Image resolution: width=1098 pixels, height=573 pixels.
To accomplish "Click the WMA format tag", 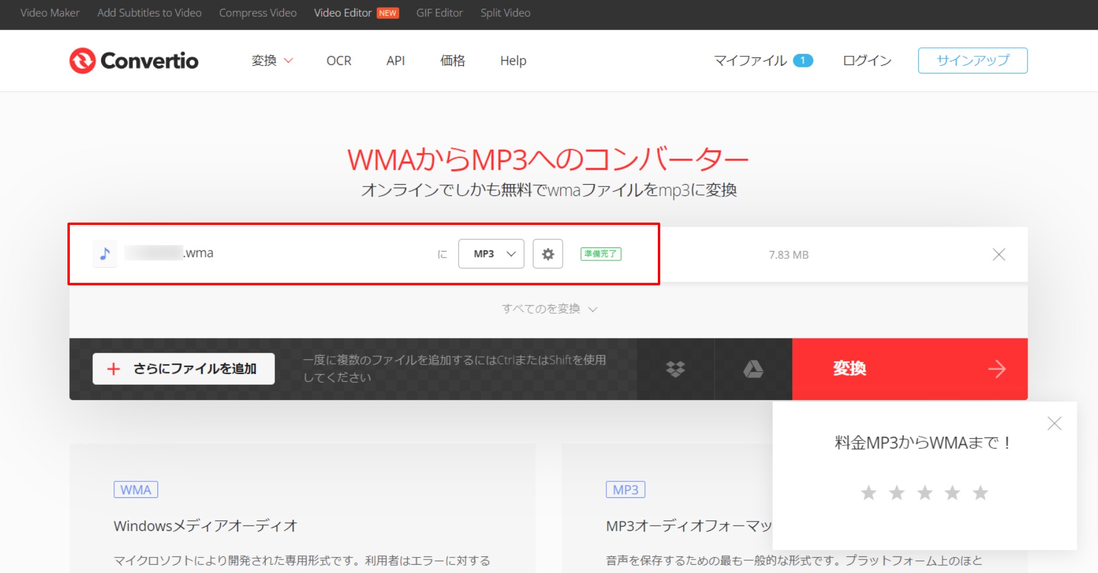I will [x=136, y=490].
